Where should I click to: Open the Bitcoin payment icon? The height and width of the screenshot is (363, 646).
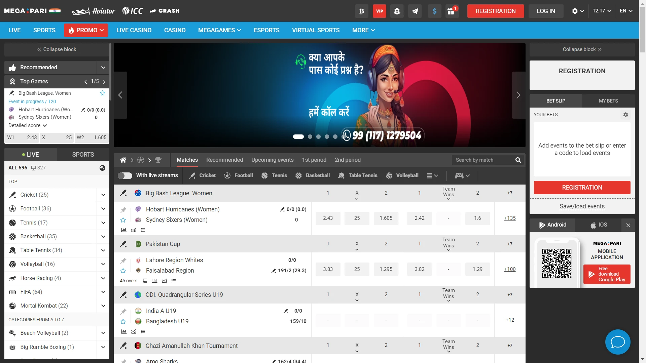361,11
